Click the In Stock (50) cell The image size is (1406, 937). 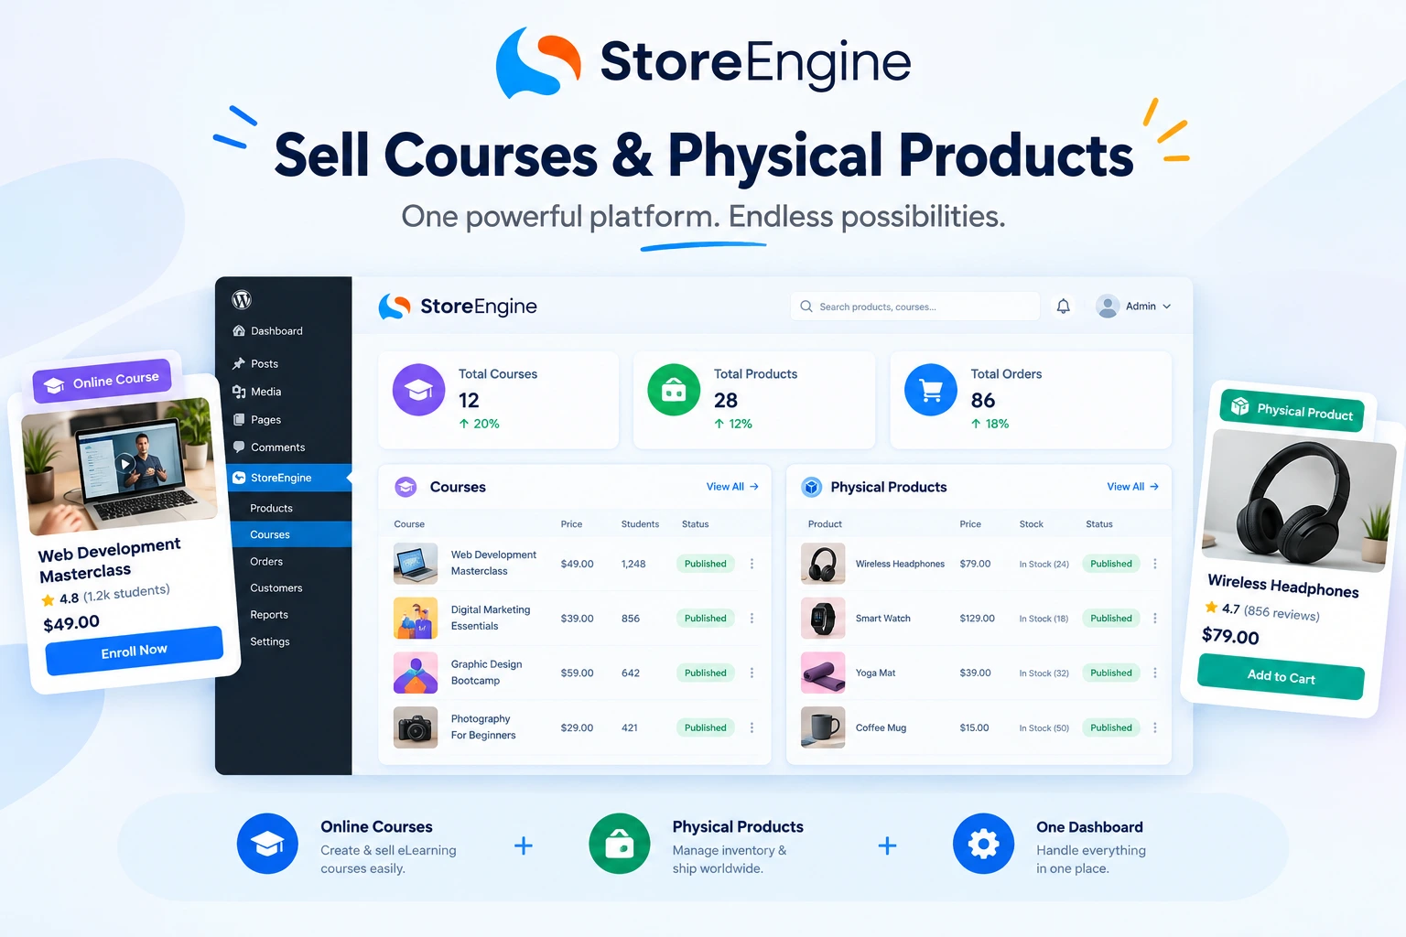click(1044, 728)
